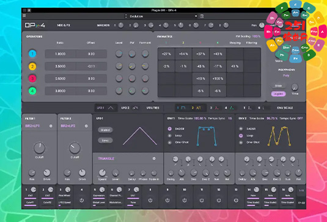Enable modulation slot 11 power icon

coord(202,201)
